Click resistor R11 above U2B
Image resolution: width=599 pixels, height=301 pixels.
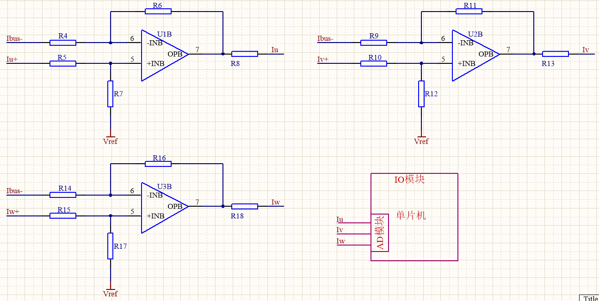[x=469, y=11]
